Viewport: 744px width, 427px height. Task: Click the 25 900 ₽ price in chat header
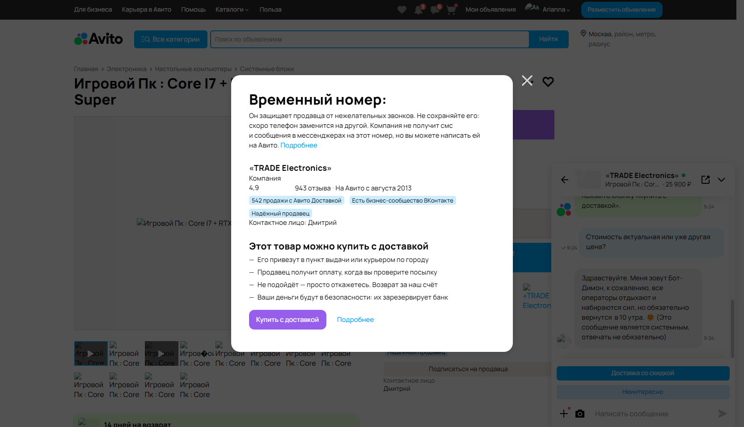pyautogui.click(x=678, y=184)
